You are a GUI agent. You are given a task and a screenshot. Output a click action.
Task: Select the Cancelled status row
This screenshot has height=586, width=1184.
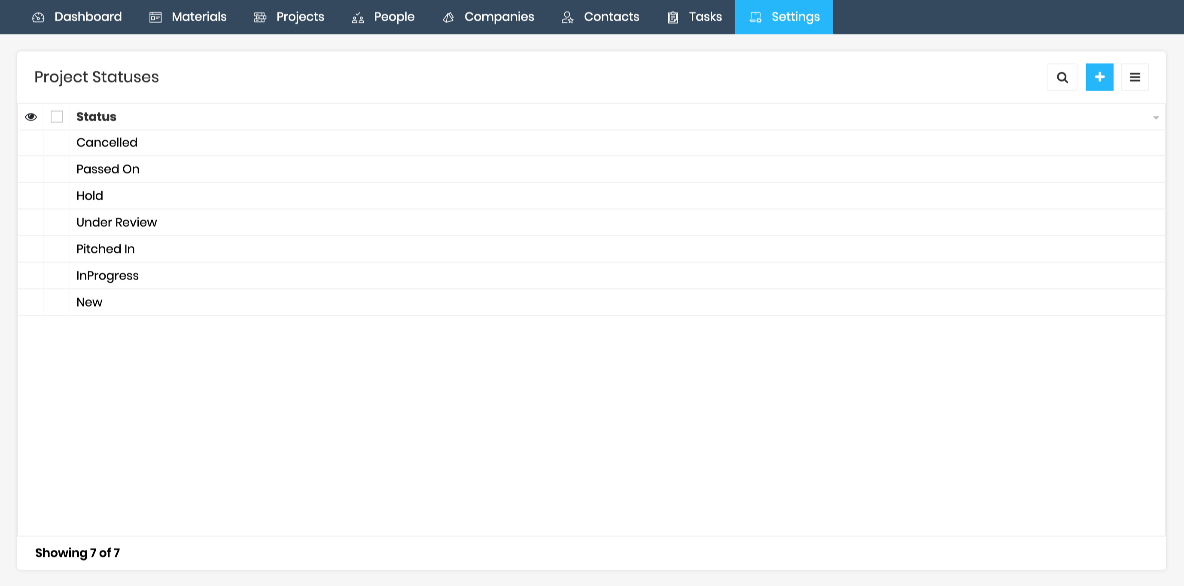[x=591, y=143]
